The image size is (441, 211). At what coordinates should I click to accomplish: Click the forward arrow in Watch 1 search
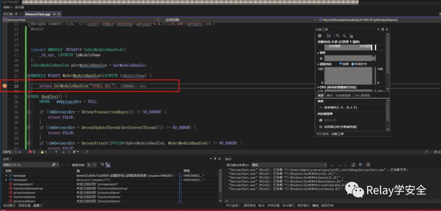tap(68, 165)
